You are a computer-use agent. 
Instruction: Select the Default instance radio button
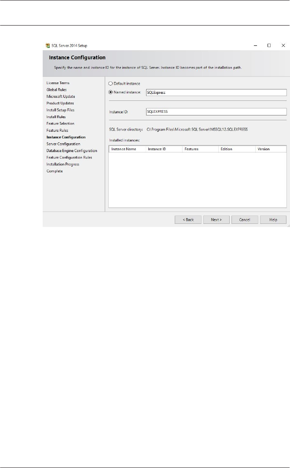coord(110,84)
